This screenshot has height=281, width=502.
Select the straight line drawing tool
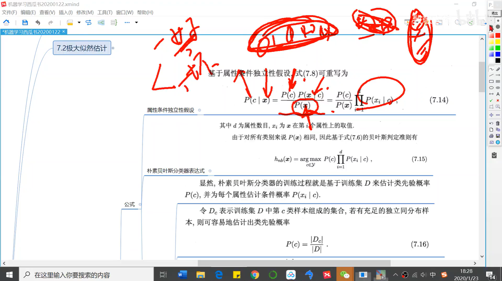[x=491, y=75]
